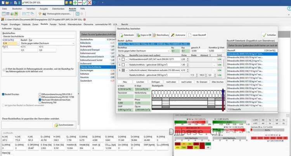Image resolution: width=291 pixels, height=156 pixels.
Task: Click the first window layout icon in toolbar
Action: (24, 14)
